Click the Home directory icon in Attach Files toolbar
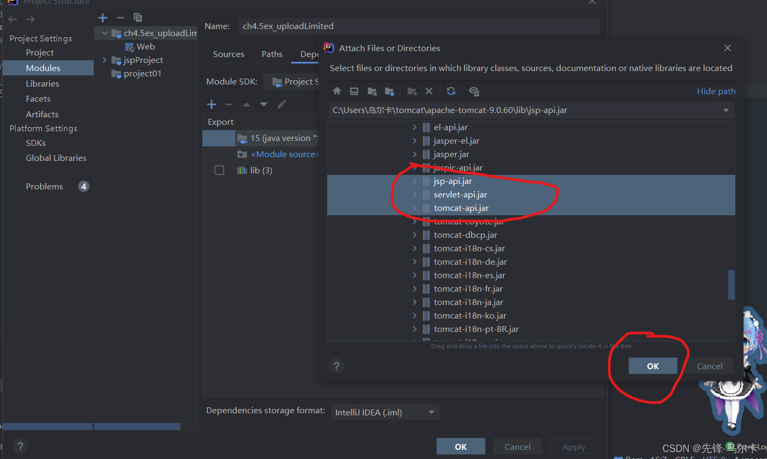The image size is (767, 459). click(337, 91)
